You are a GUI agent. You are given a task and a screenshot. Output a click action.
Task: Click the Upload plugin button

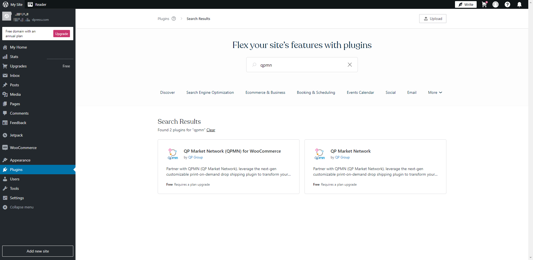click(433, 19)
